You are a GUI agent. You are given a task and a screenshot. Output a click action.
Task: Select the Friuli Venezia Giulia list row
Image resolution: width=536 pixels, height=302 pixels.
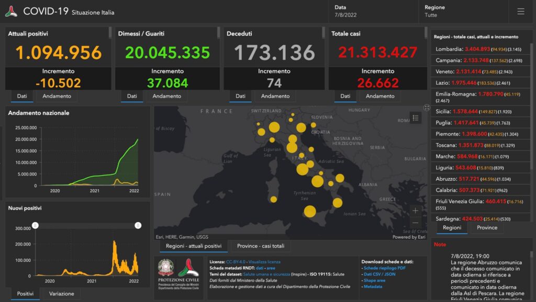[x=481, y=204]
